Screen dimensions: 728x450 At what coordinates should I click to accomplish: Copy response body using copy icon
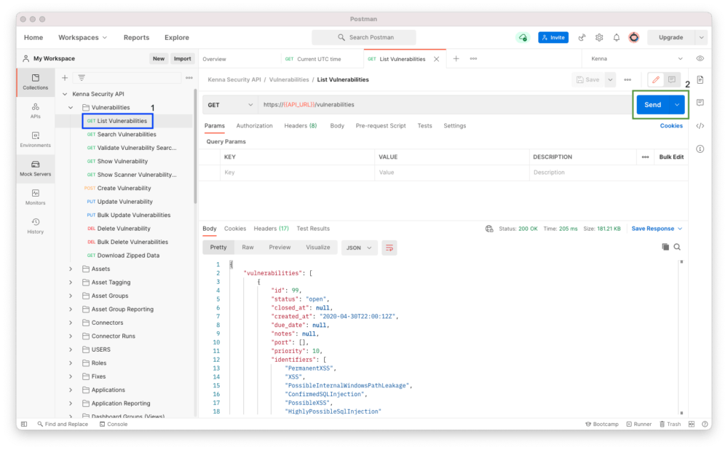point(665,248)
